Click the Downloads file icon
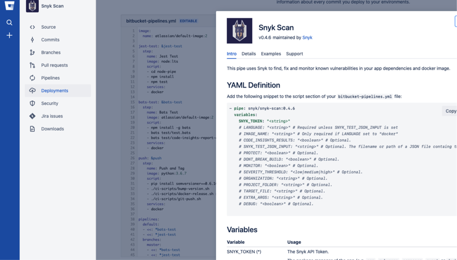The image size is (457, 260). (x=33, y=129)
